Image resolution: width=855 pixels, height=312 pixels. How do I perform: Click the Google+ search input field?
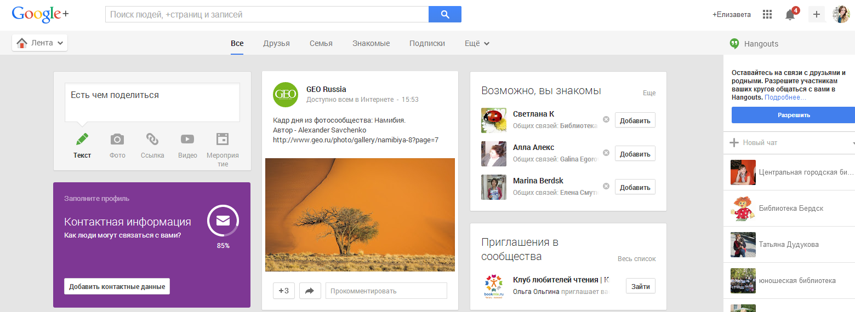[267, 14]
